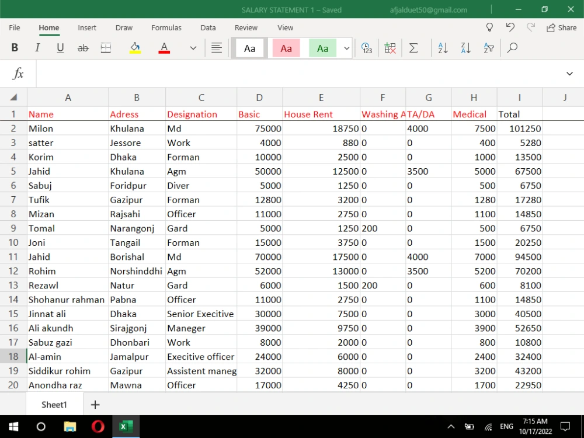Switch to the Draw tab
This screenshot has width=584, height=438.
124,27
